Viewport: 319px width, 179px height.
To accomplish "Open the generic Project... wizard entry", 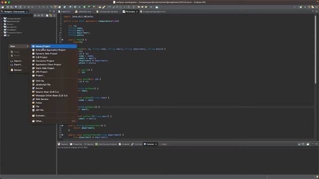I will (x=53, y=76).
